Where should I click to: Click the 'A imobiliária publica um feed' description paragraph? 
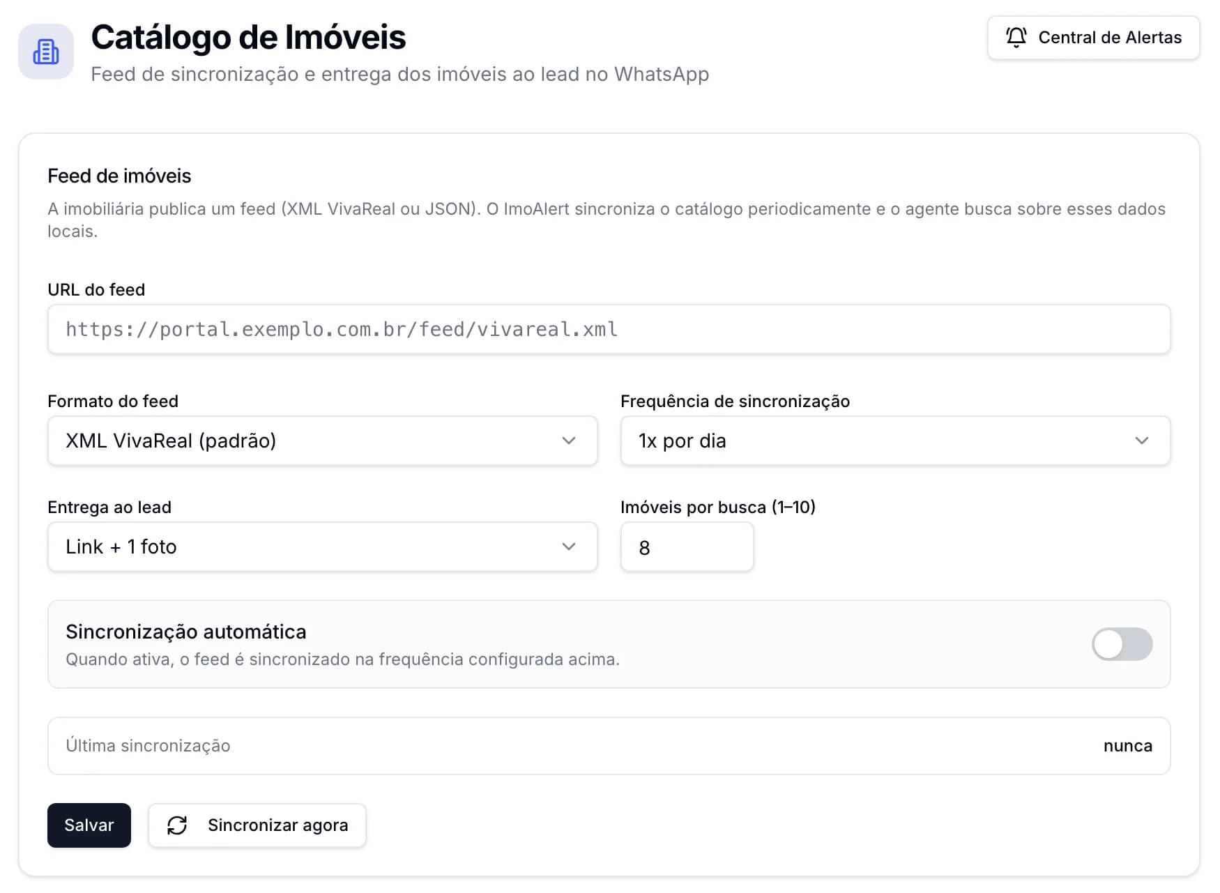click(607, 220)
